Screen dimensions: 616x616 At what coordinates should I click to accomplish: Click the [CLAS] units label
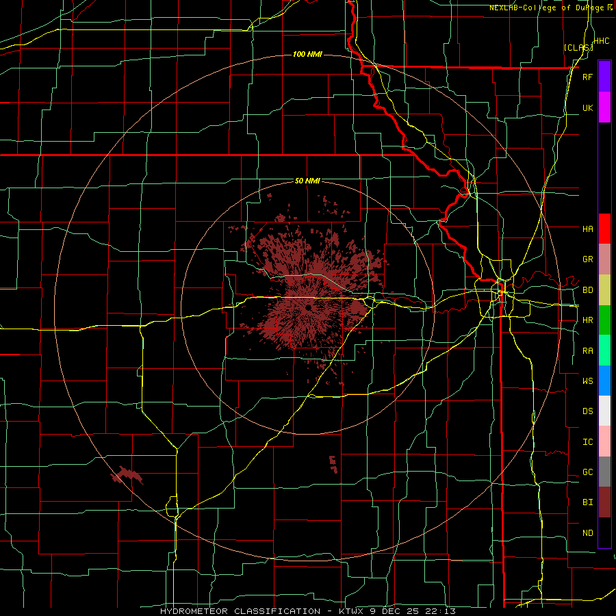[x=578, y=47]
